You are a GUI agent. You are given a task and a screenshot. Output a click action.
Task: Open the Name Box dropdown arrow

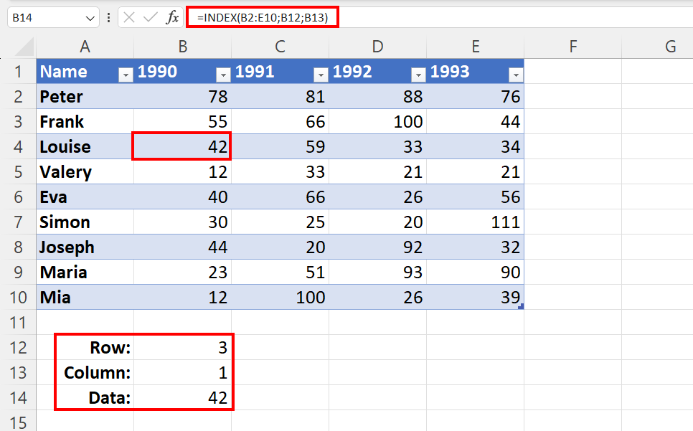(90, 19)
